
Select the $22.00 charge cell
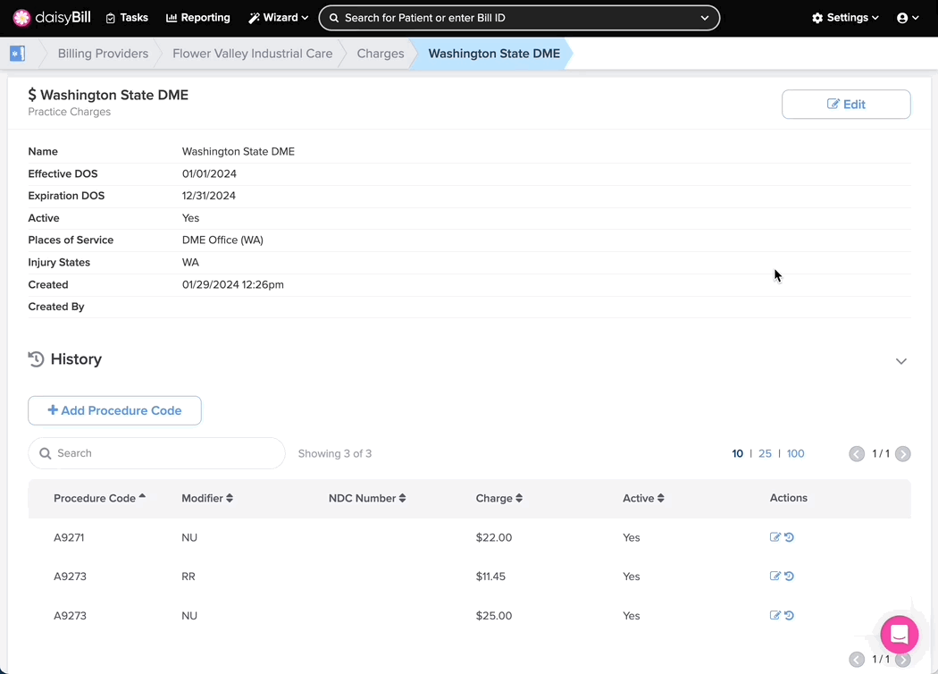(493, 537)
